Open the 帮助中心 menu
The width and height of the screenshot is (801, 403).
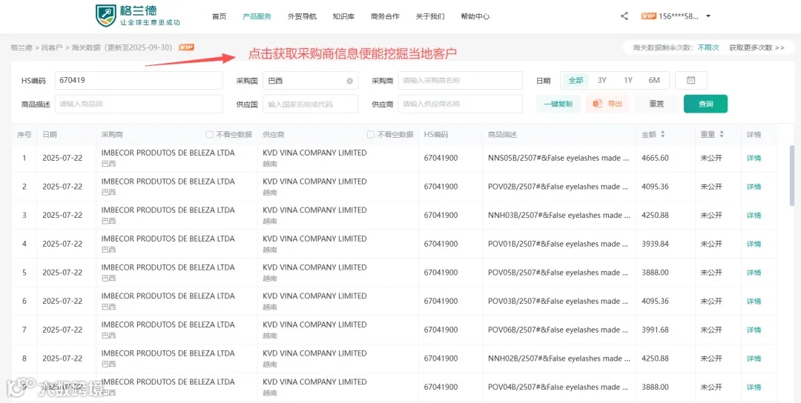(x=475, y=16)
